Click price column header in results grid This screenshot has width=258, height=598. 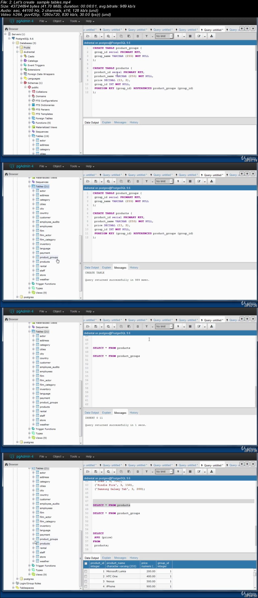point(148,564)
